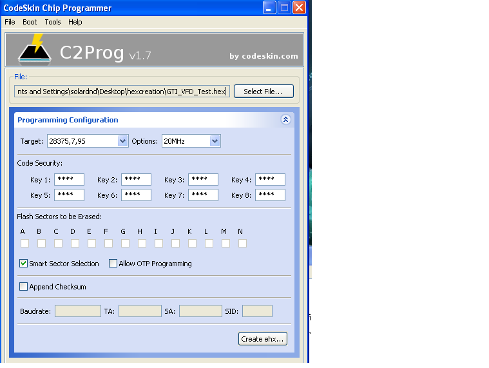Screen dimensions: 489x368
Task: Check flash sector L checkbox
Action: (209, 243)
